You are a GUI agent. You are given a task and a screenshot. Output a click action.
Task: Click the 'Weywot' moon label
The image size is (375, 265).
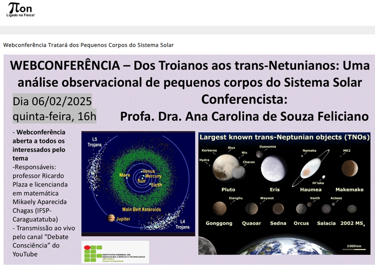(x=267, y=198)
